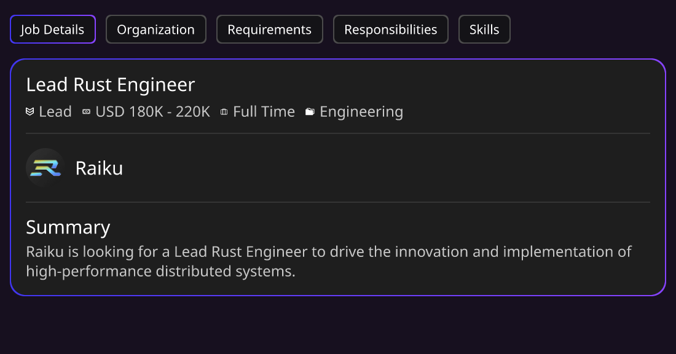Viewport: 676px width, 354px height.
Task: Click the briefcase icon beside Full Time
Action: 224,112
